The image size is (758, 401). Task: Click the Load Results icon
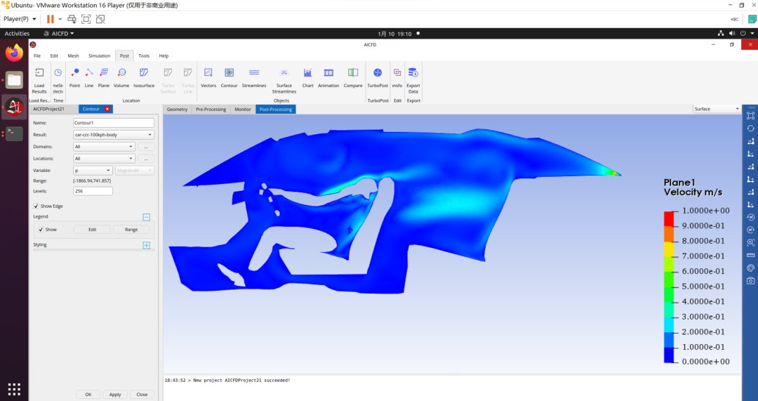pyautogui.click(x=39, y=73)
